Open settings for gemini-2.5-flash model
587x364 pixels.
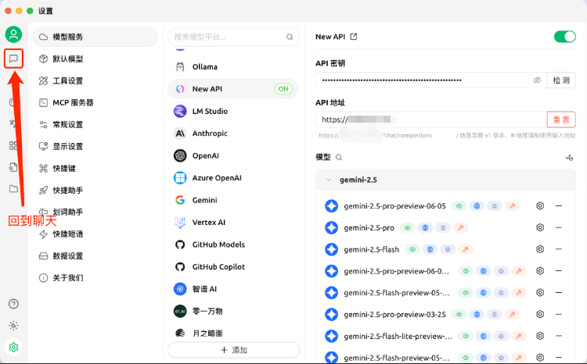[540, 249]
